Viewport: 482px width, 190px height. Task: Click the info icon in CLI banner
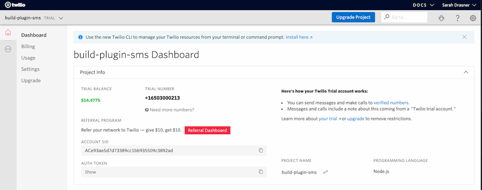click(x=80, y=37)
